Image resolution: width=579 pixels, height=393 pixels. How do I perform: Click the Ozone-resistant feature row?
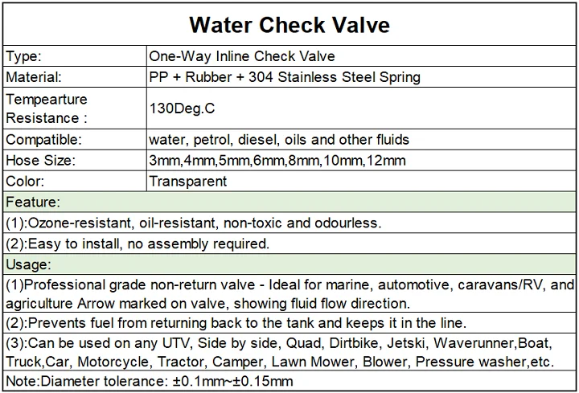coord(289,223)
